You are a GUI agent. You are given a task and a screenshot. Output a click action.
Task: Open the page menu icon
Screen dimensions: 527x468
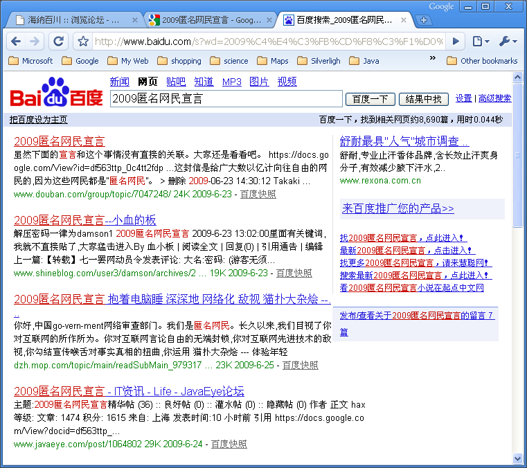[481, 42]
